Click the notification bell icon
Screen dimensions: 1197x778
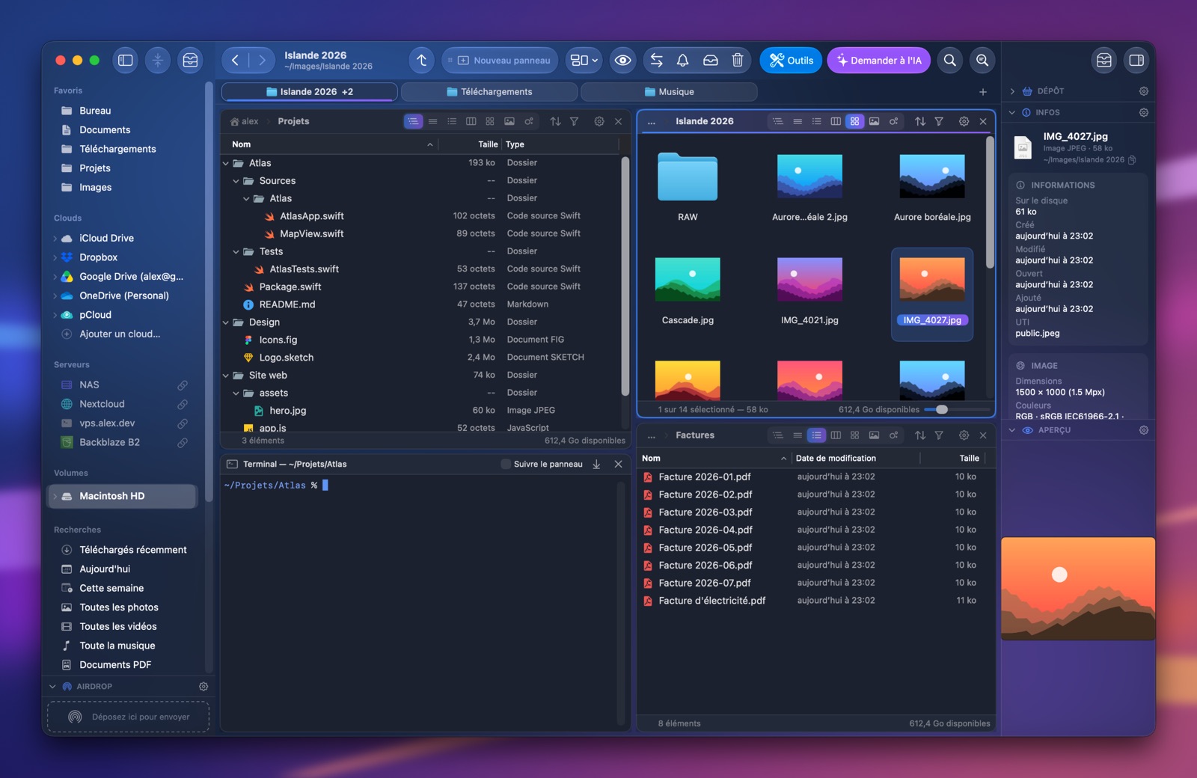click(682, 61)
